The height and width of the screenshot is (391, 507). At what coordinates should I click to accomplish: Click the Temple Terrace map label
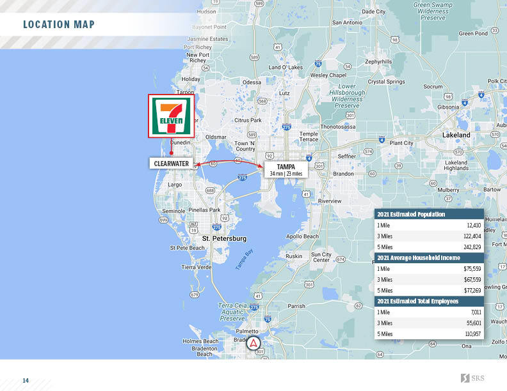(309, 137)
